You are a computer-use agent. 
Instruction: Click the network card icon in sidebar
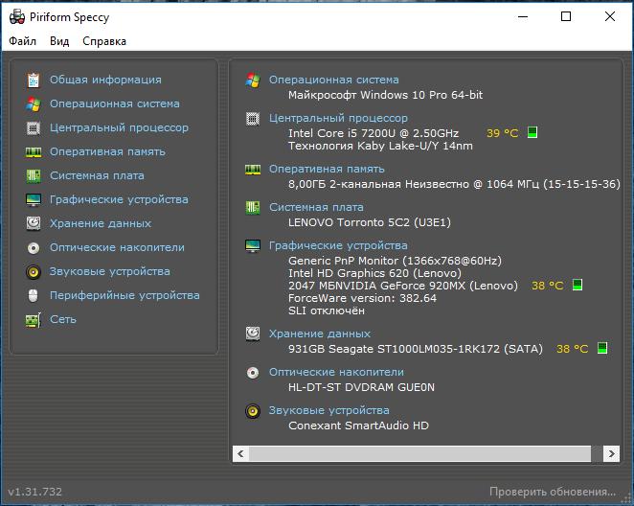34,319
